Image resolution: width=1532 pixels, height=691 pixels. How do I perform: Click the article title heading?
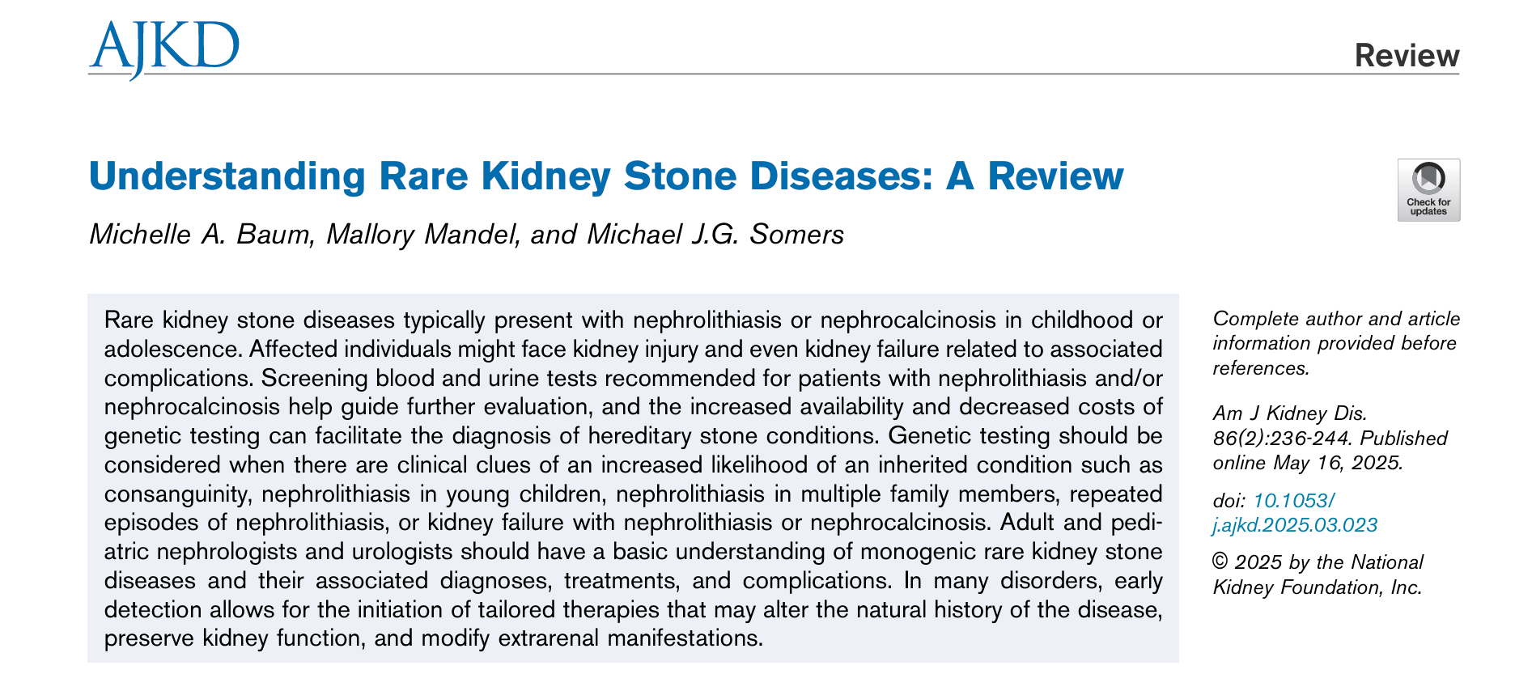coord(606,176)
